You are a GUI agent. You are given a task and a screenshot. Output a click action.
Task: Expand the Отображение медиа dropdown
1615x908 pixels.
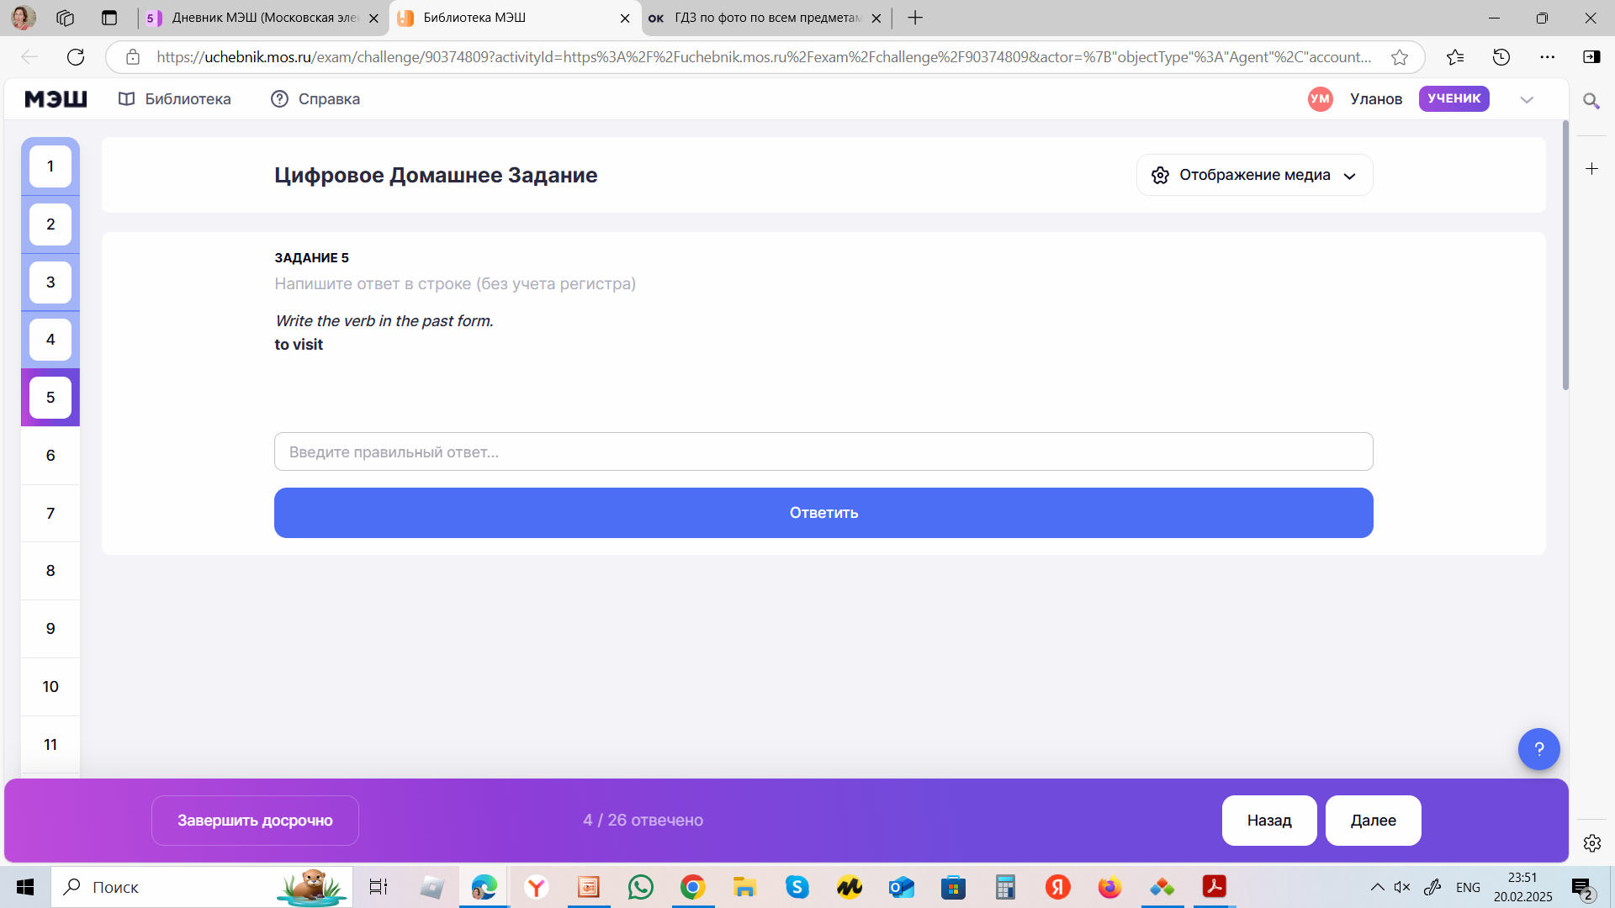(1254, 175)
